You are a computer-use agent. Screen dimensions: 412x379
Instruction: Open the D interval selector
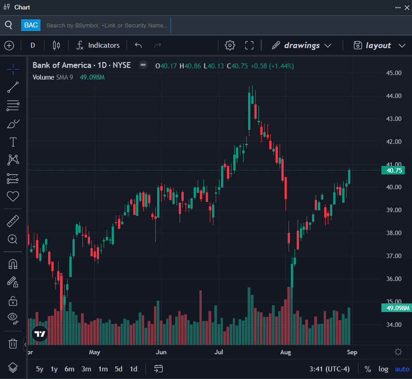click(32, 45)
